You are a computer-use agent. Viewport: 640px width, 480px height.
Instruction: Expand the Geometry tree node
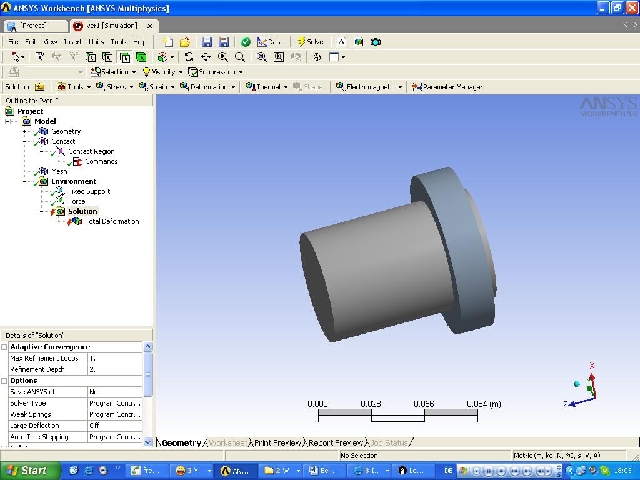(24, 131)
